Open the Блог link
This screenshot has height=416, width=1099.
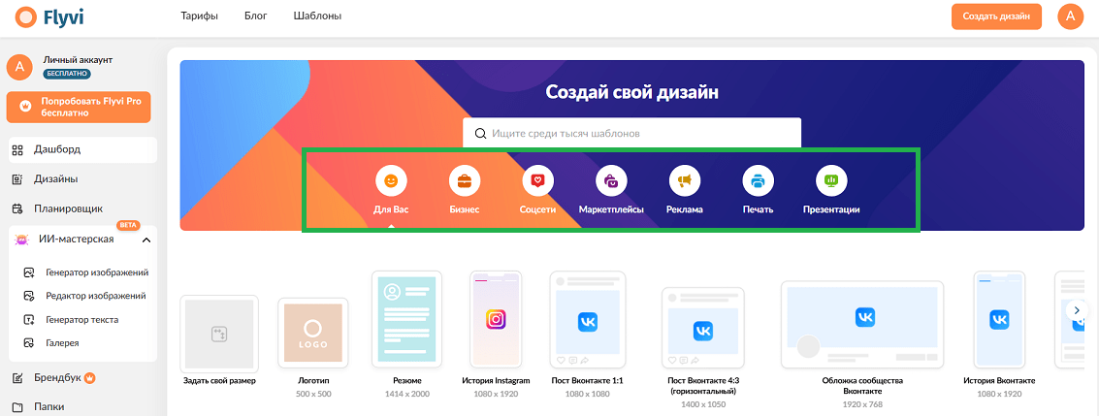point(256,16)
